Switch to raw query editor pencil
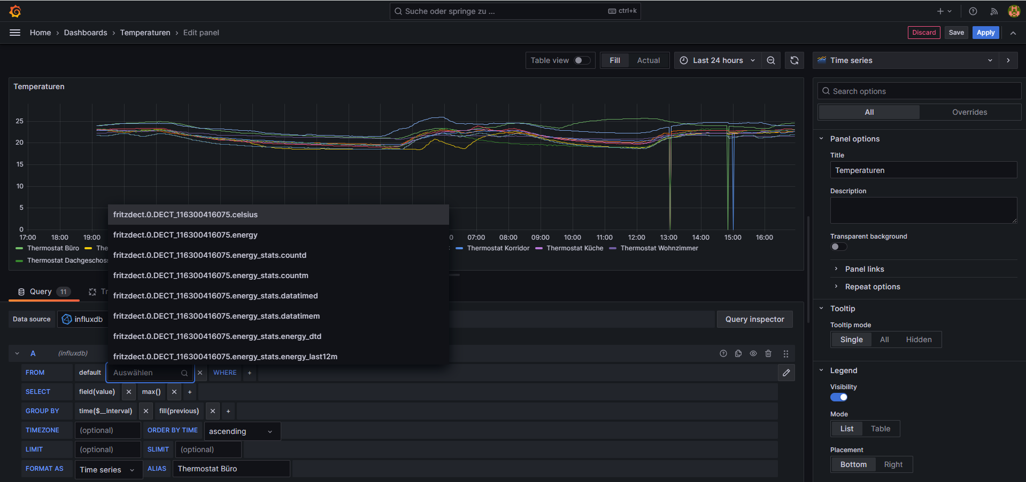Viewport: 1026px width, 482px height. click(x=786, y=373)
